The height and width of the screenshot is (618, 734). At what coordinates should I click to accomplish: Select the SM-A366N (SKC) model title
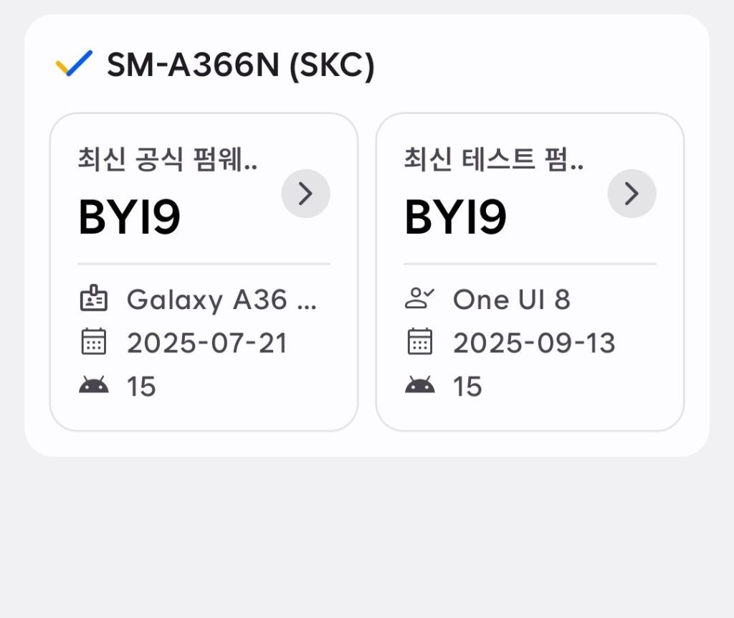pyautogui.click(x=240, y=66)
